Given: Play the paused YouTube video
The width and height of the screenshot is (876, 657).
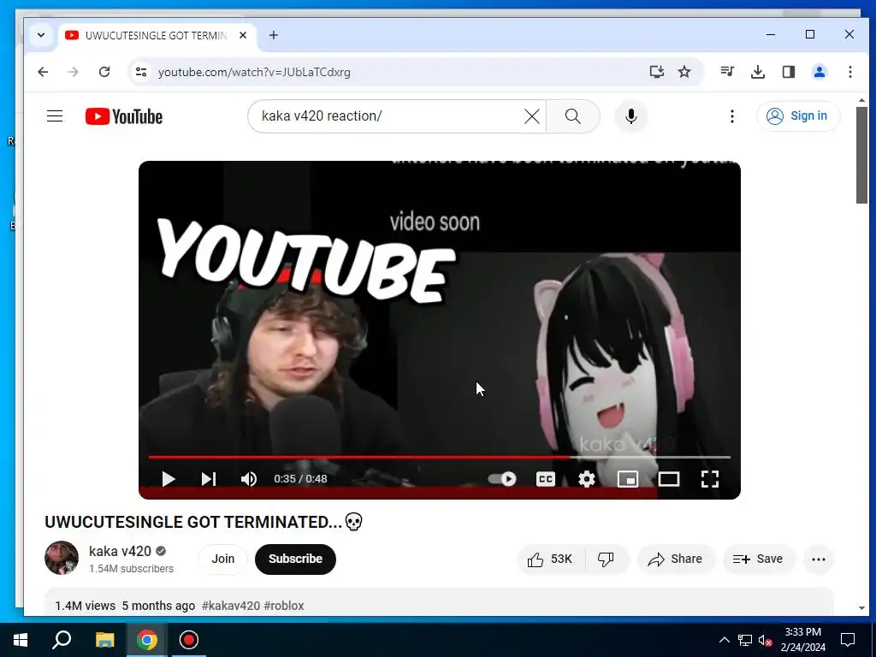Looking at the screenshot, I should (169, 479).
